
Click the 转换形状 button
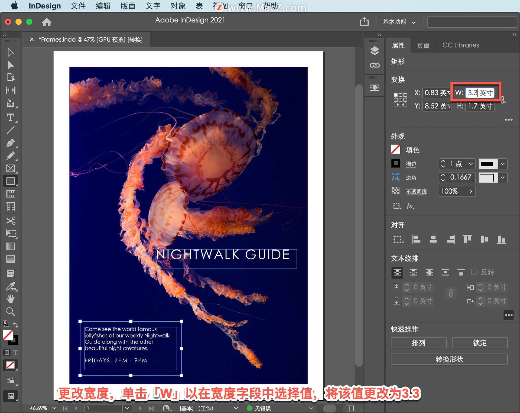449,359
